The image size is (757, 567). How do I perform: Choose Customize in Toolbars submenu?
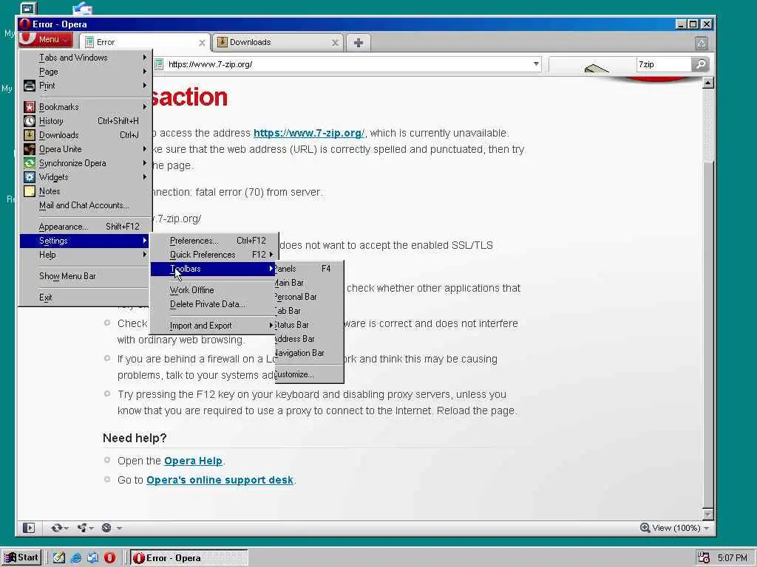click(x=309, y=374)
